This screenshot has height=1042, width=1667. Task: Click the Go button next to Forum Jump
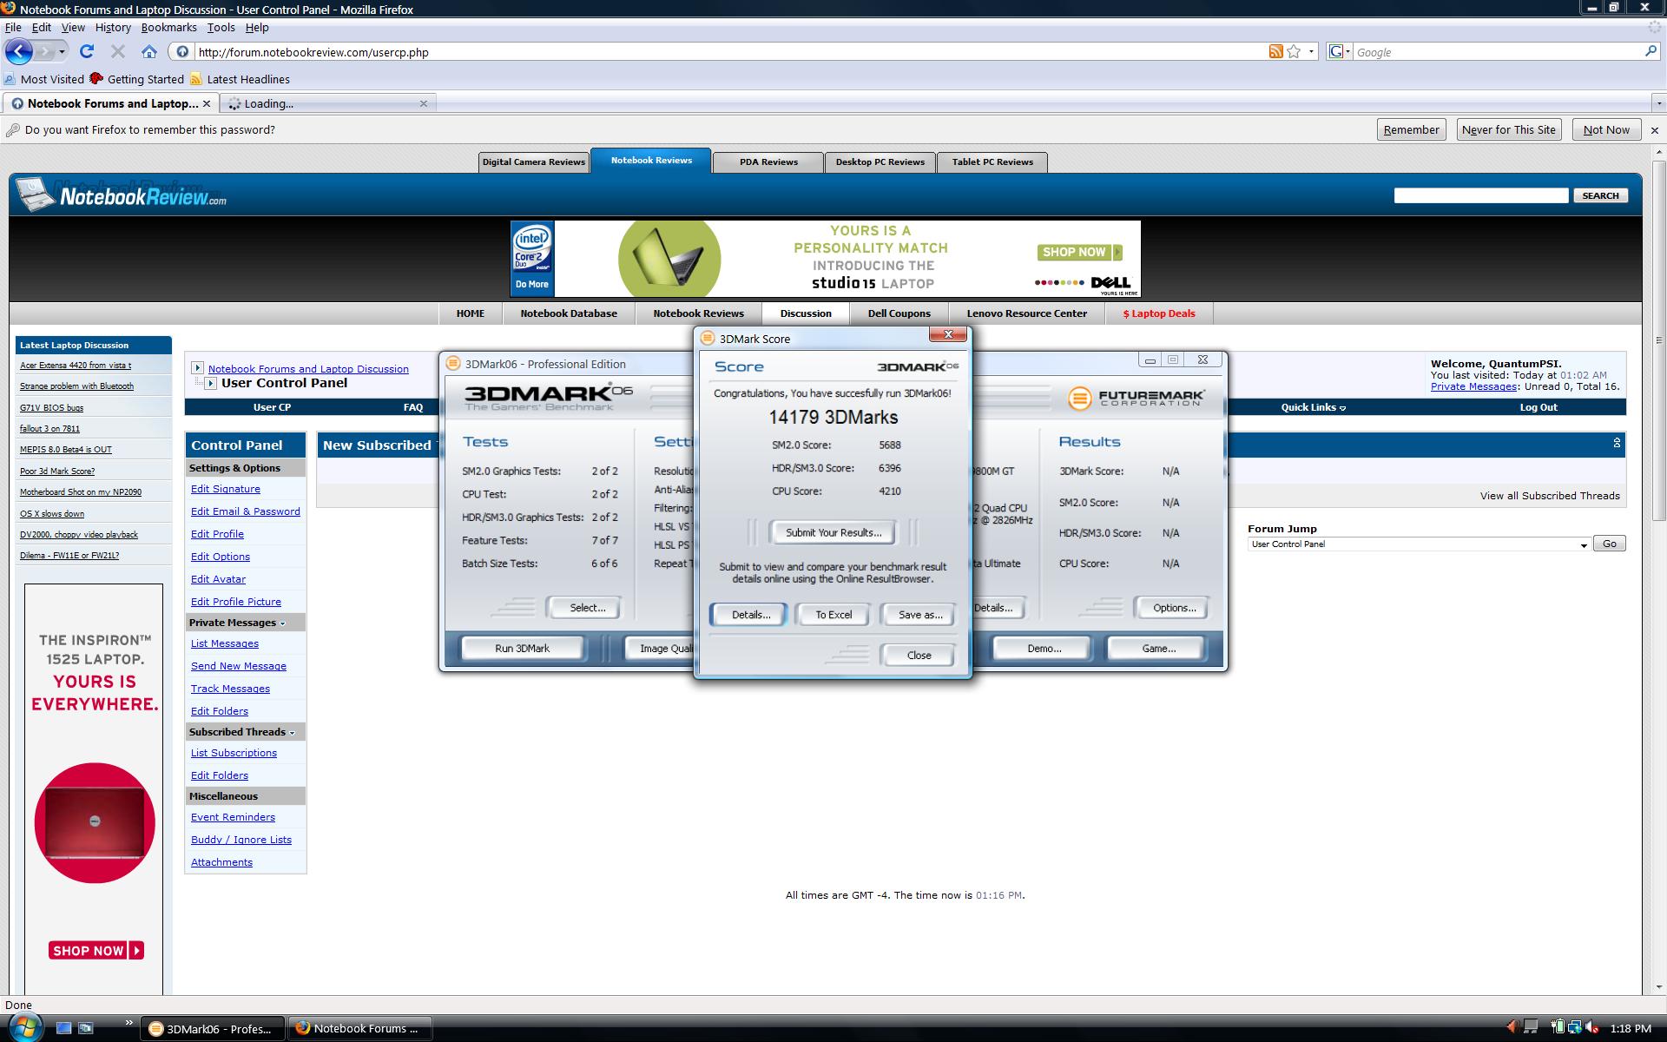point(1609,544)
